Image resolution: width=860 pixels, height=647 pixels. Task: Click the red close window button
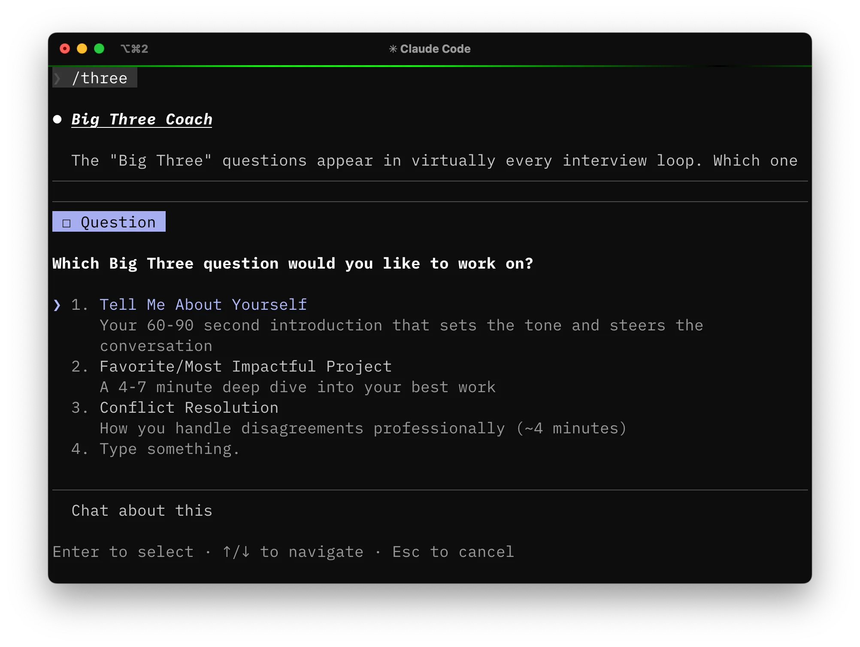click(x=65, y=49)
